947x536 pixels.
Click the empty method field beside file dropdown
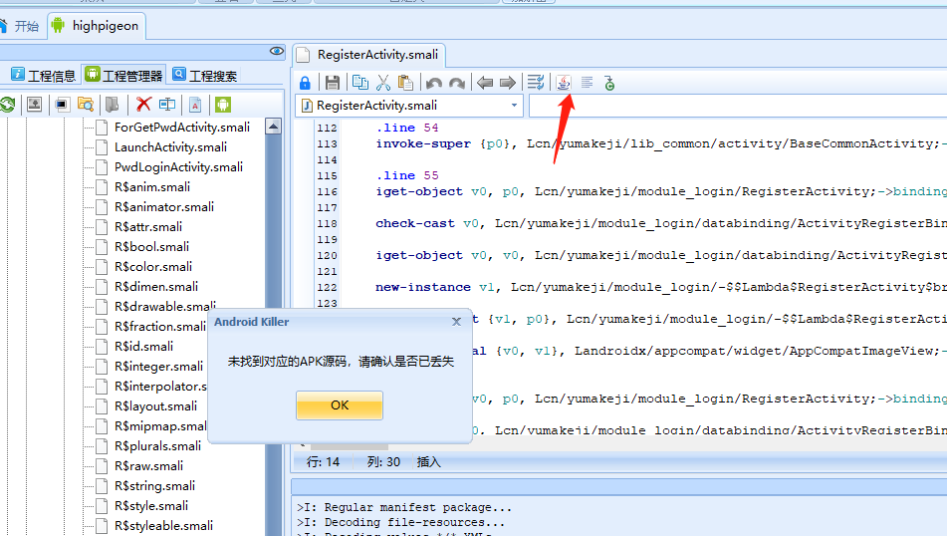737,106
